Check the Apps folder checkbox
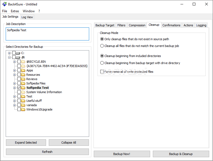 point(19,70)
